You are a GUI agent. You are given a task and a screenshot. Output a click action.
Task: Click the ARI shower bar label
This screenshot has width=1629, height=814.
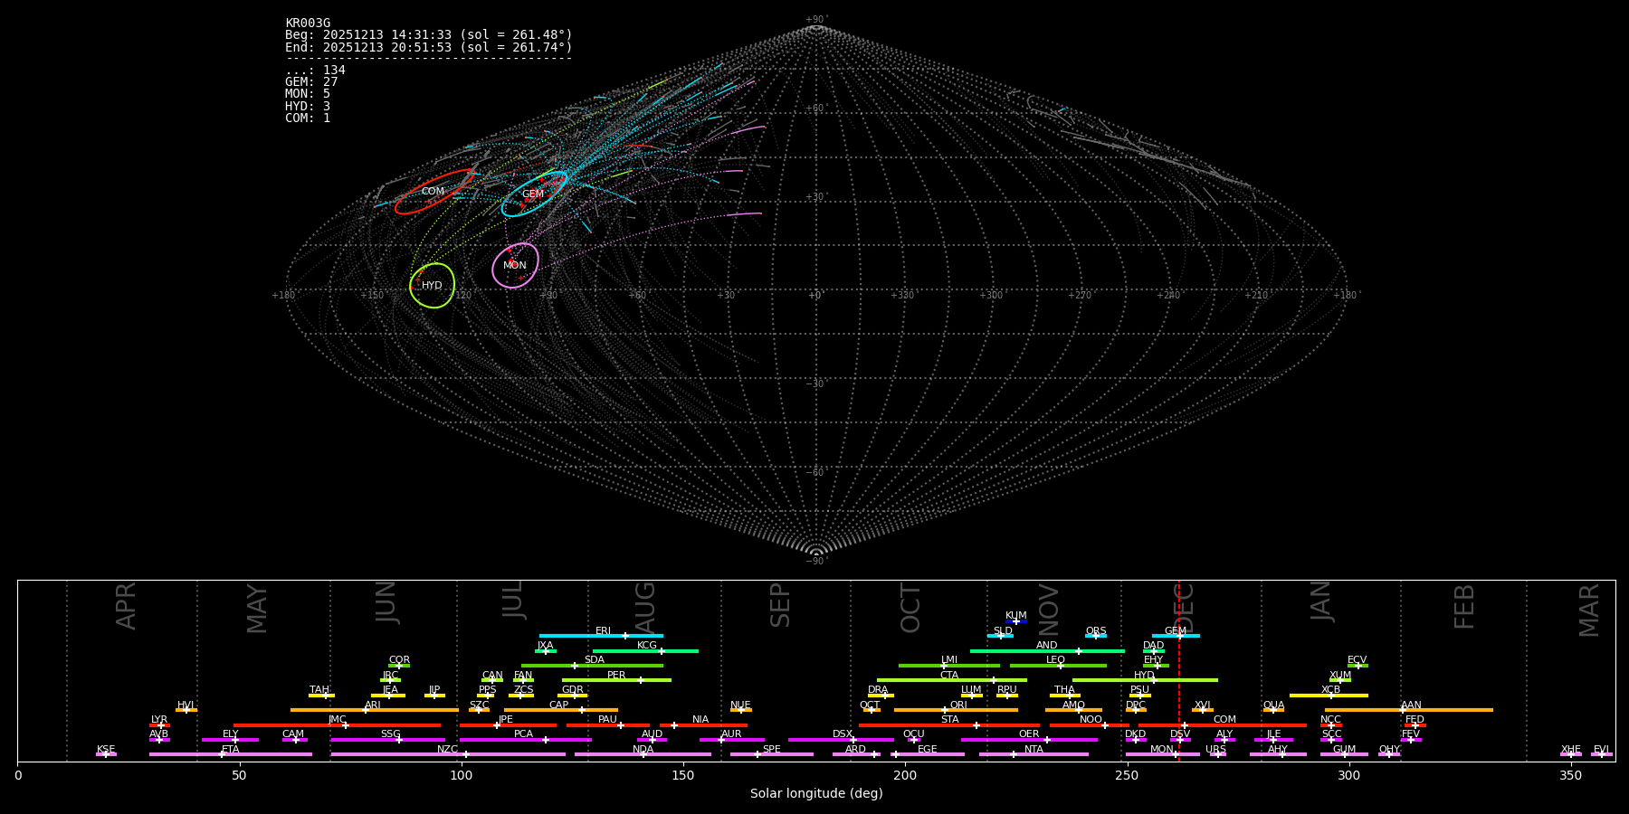[x=373, y=705]
